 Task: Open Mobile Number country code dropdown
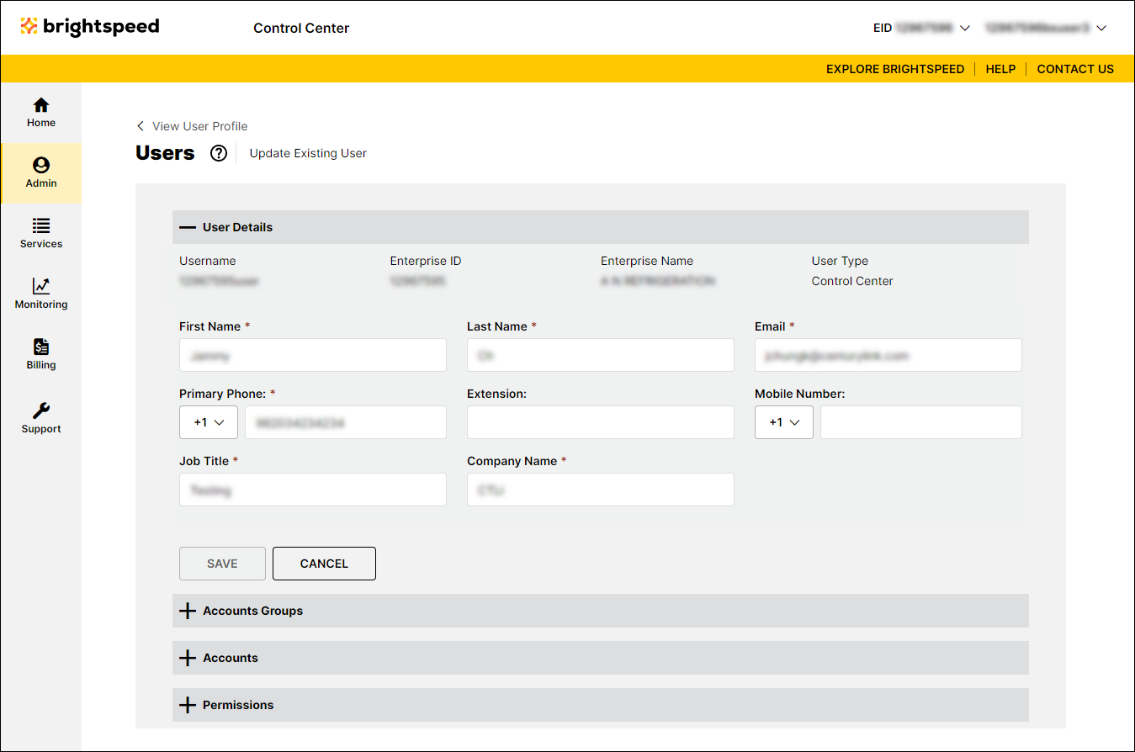pos(784,422)
